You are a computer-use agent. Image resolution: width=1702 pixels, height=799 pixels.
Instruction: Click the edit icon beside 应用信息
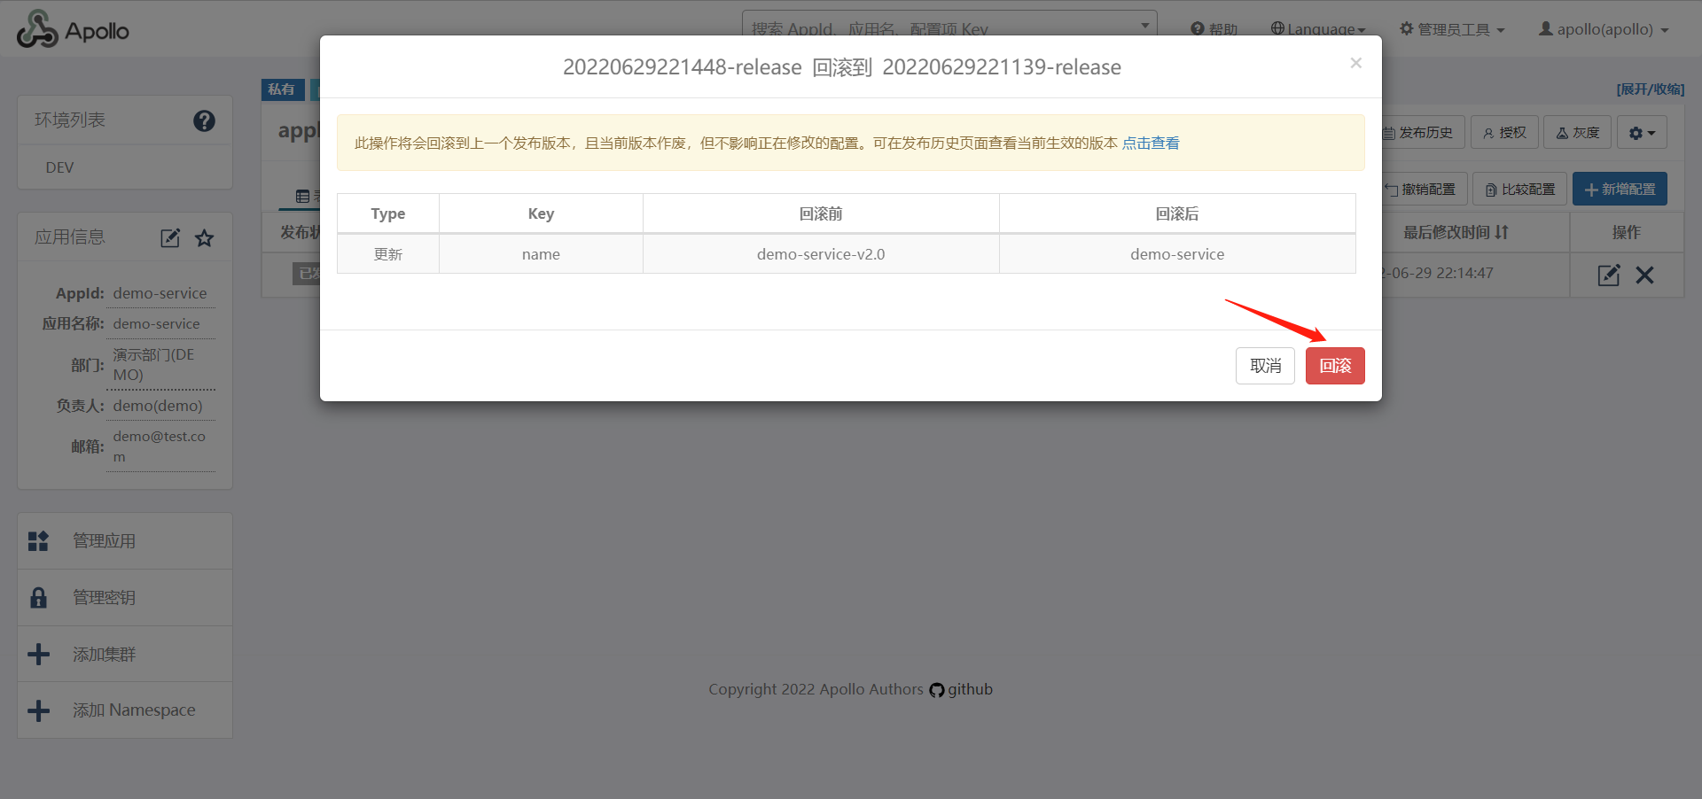pyautogui.click(x=170, y=238)
